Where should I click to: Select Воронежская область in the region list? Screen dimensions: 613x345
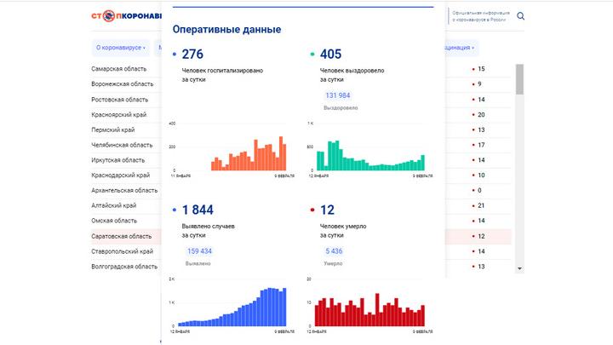123,84
